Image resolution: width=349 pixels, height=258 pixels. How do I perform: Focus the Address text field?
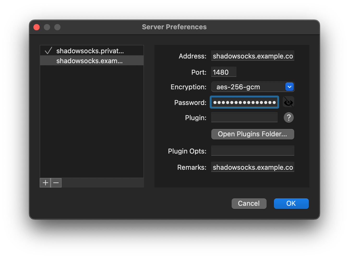coord(252,56)
